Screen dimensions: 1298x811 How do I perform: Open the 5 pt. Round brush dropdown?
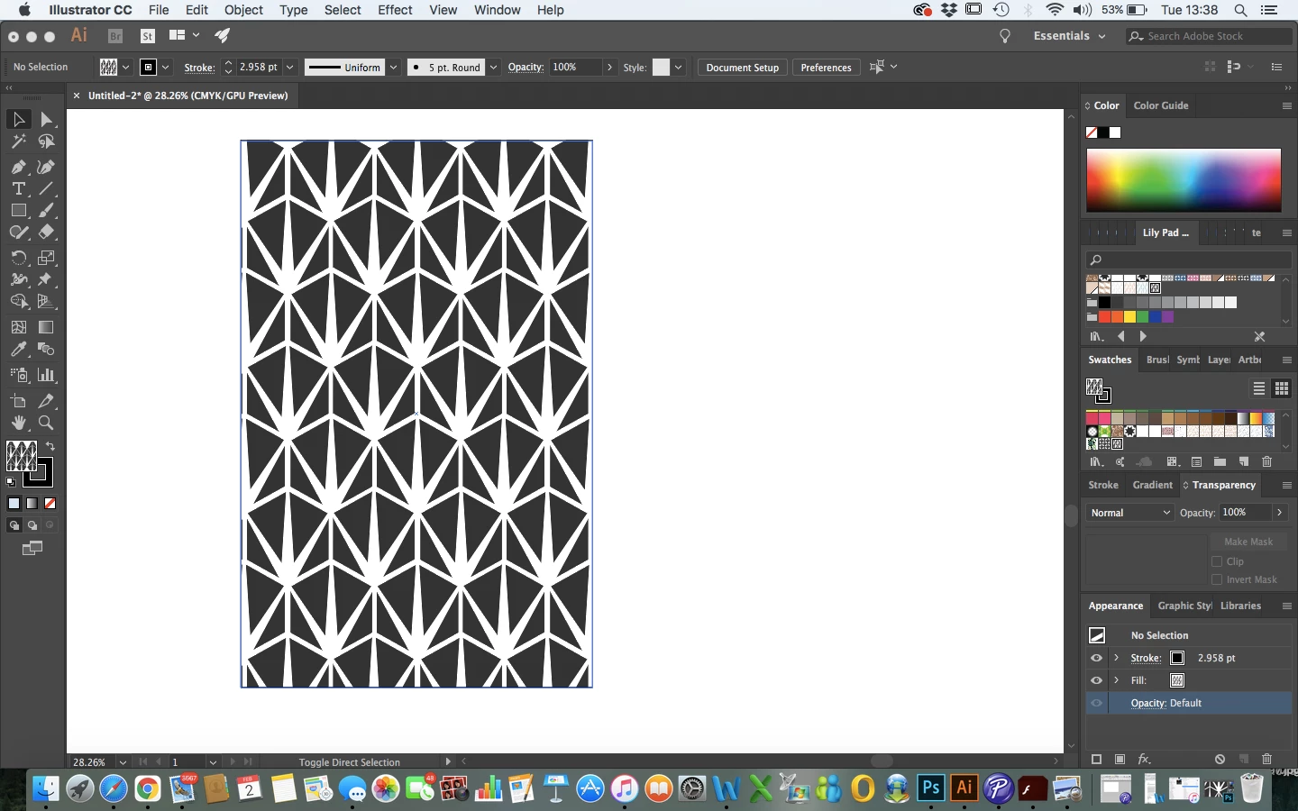click(x=493, y=68)
